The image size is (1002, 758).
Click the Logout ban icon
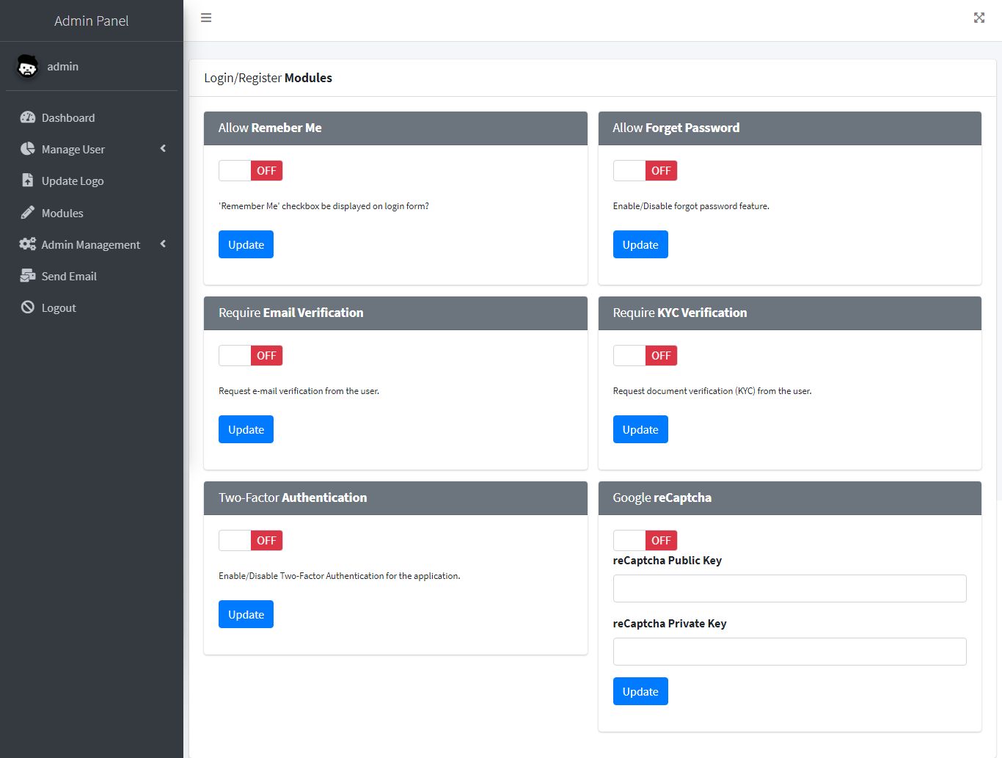pyautogui.click(x=28, y=307)
